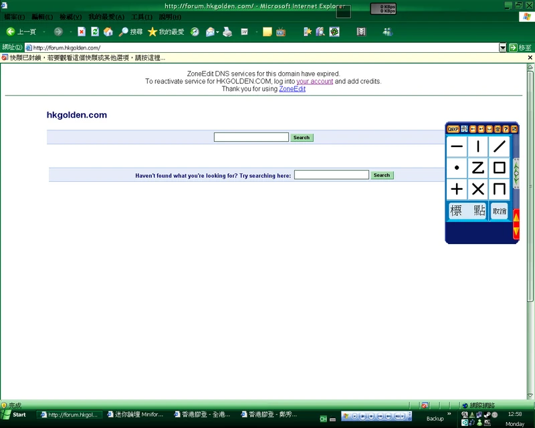The image size is (535, 428).
Task: Click the TV icon in toolbar
Action: [281, 31]
